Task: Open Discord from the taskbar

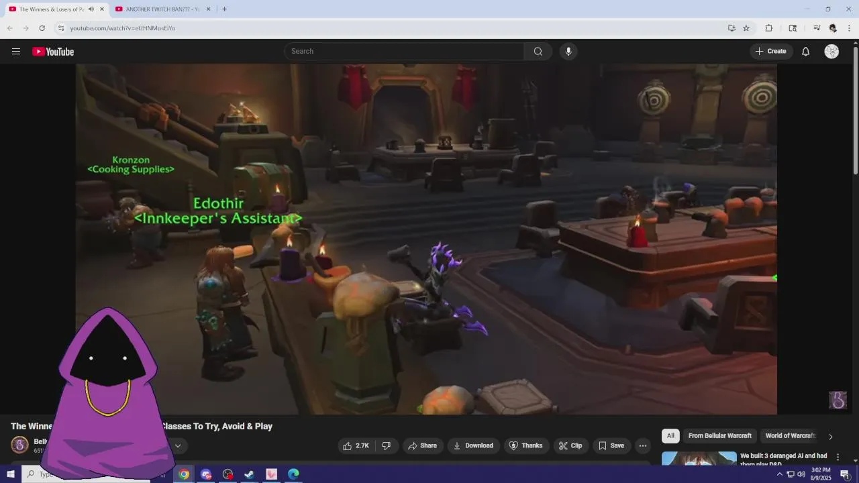Action: pyautogui.click(x=206, y=474)
